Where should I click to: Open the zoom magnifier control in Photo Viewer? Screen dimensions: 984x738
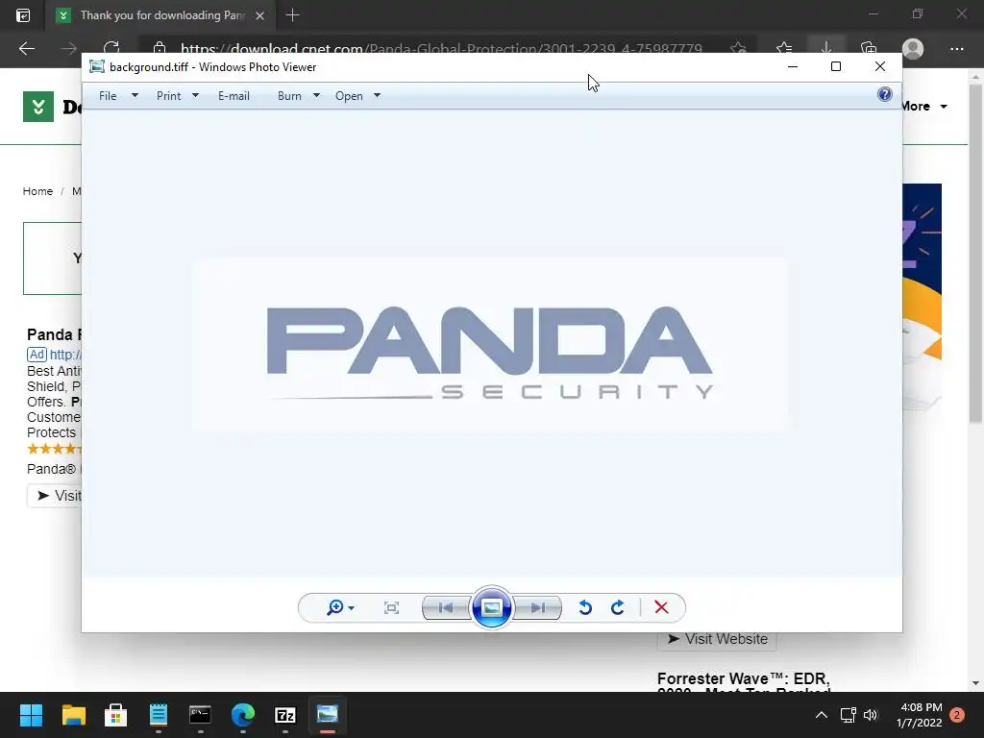pyautogui.click(x=335, y=607)
